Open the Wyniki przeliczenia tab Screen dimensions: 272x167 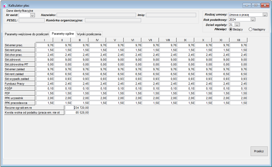coord(89,34)
